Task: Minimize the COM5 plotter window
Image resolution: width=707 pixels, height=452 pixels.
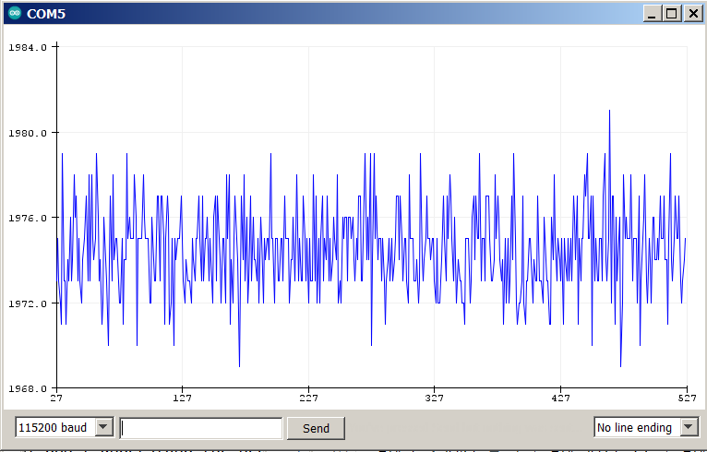Action: coord(653,13)
